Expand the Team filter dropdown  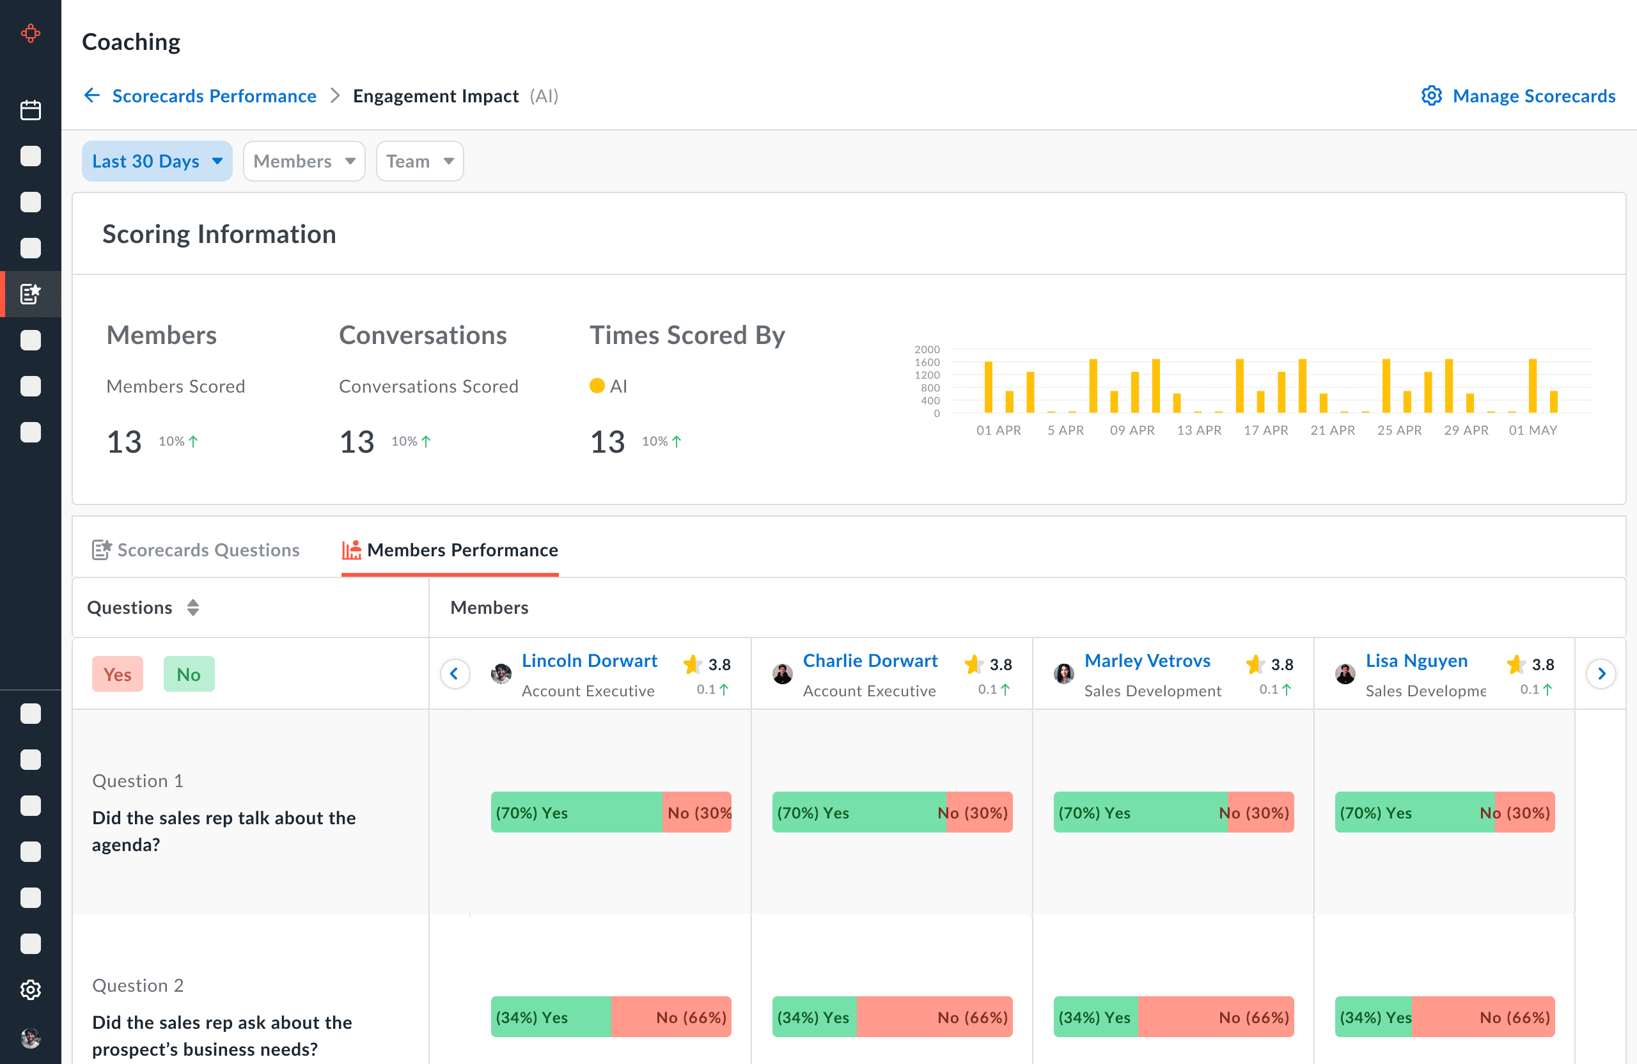(x=419, y=161)
